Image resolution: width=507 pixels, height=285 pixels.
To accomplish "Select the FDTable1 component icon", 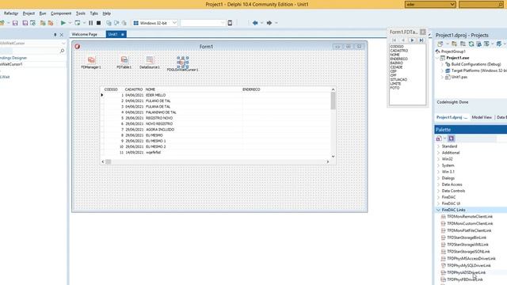I will coord(124,60).
